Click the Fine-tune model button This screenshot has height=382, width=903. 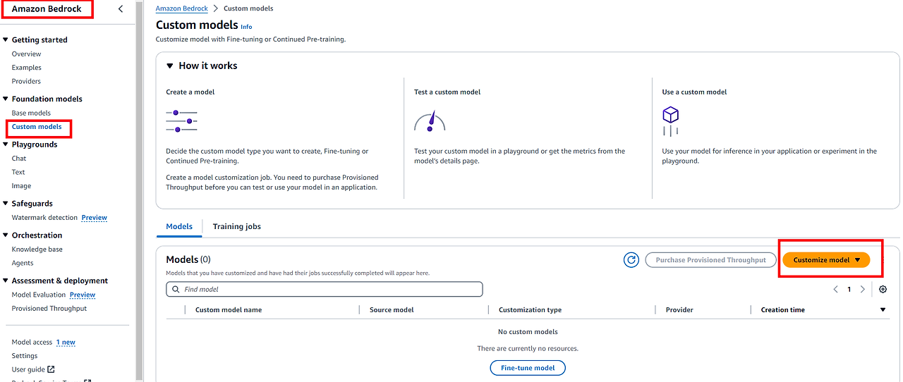(x=528, y=368)
